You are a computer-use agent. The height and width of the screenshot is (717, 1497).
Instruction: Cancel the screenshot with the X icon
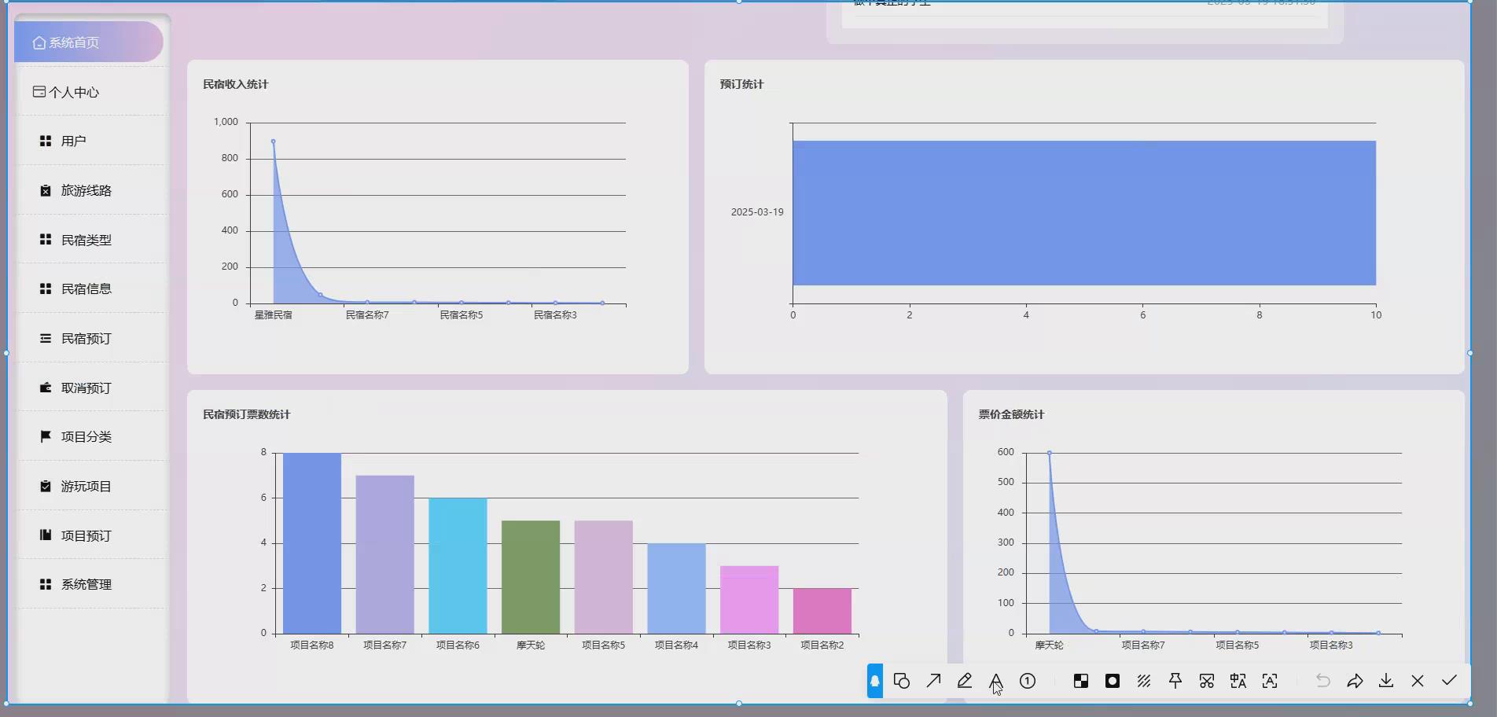(1418, 681)
